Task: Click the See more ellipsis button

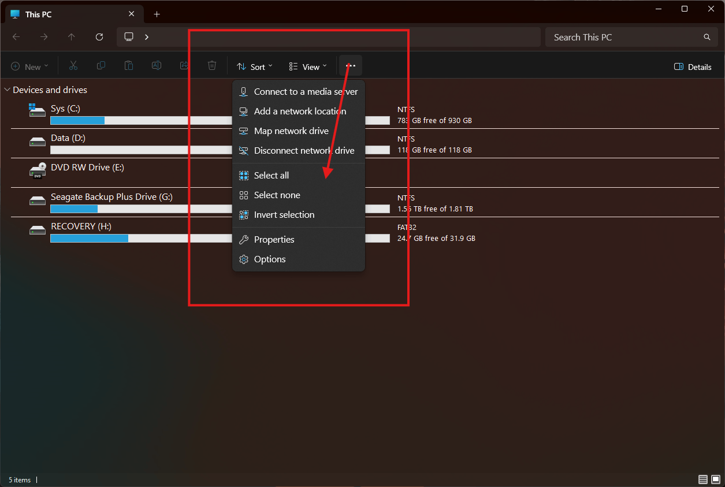Action: (351, 66)
